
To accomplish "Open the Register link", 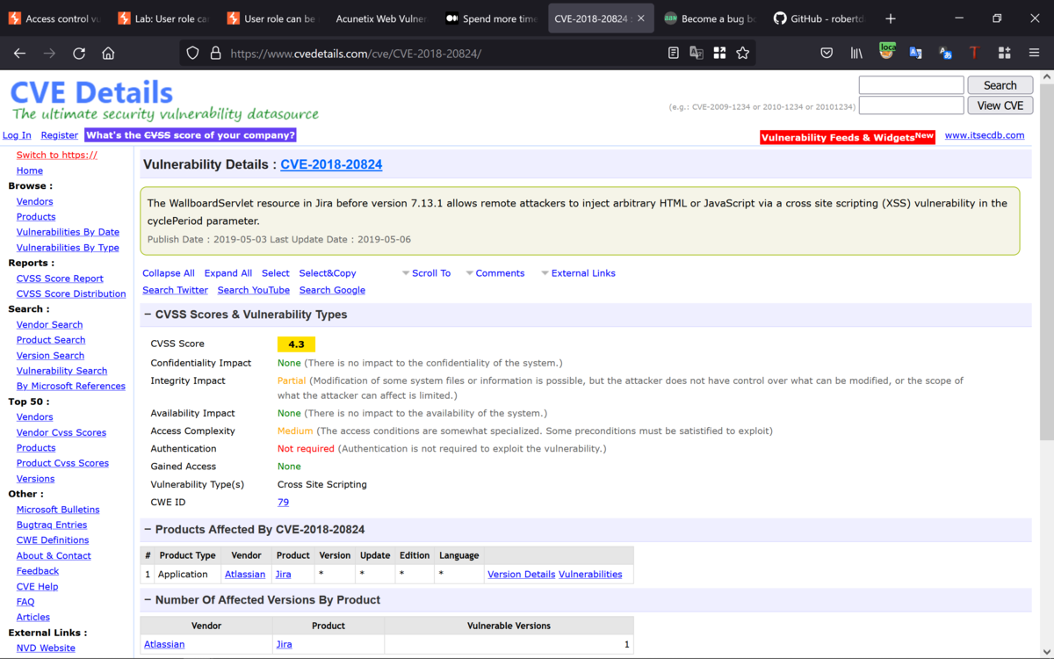I will click(60, 135).
